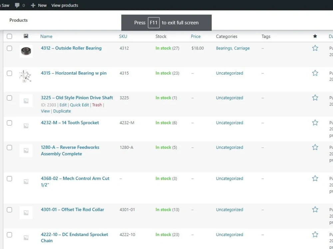333x249 pixels.
Task: Filter by Bearings category link
Action: click(x=224, y=48)
